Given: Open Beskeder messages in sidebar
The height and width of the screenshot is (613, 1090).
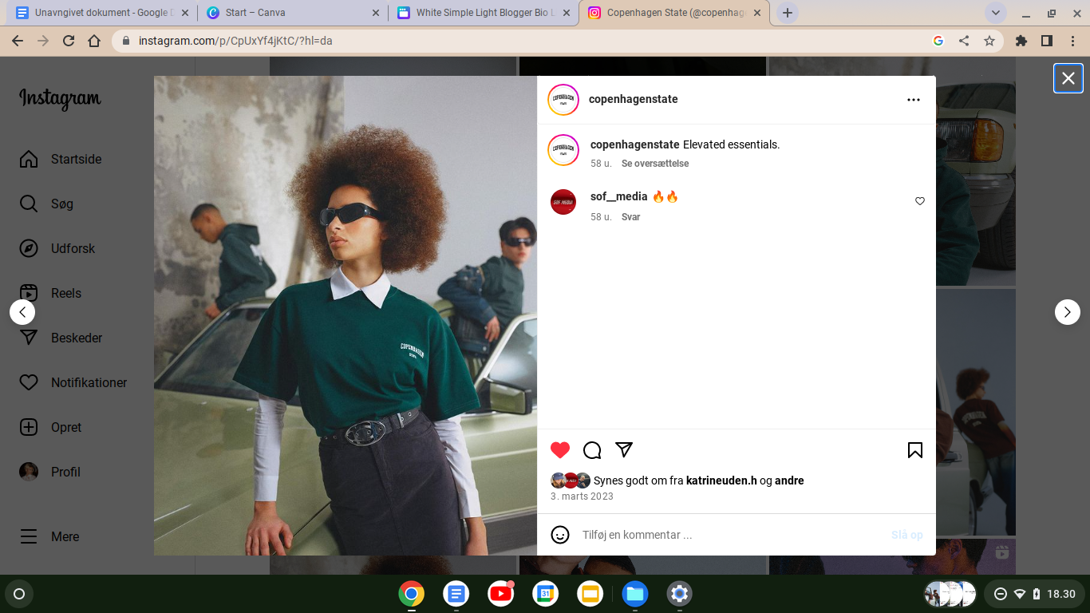Looking at the screenshot, I should click(76, 338).
